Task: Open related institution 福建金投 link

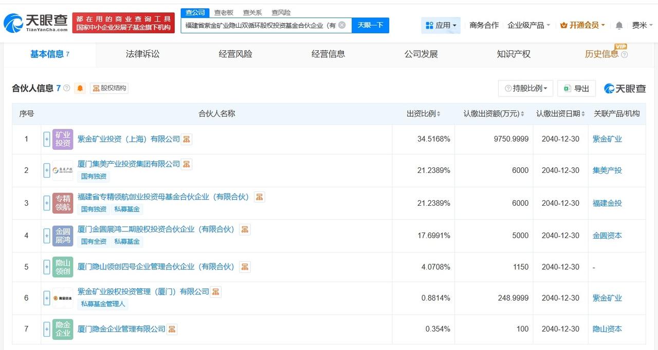Action: tap(607, 203)
